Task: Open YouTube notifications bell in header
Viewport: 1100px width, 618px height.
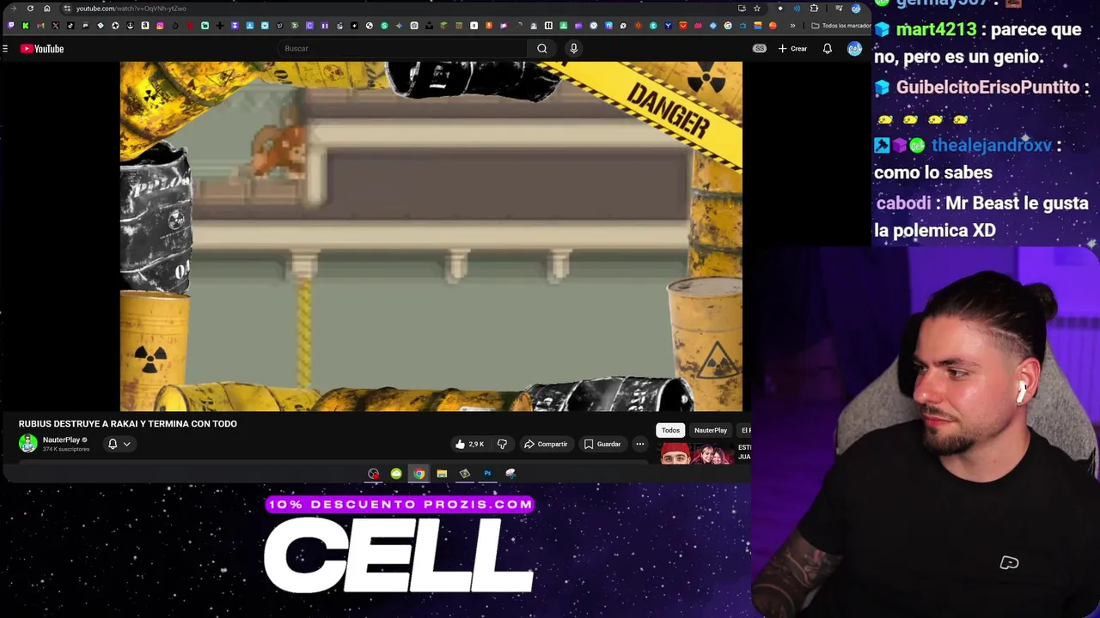Action: click(827, 49)
